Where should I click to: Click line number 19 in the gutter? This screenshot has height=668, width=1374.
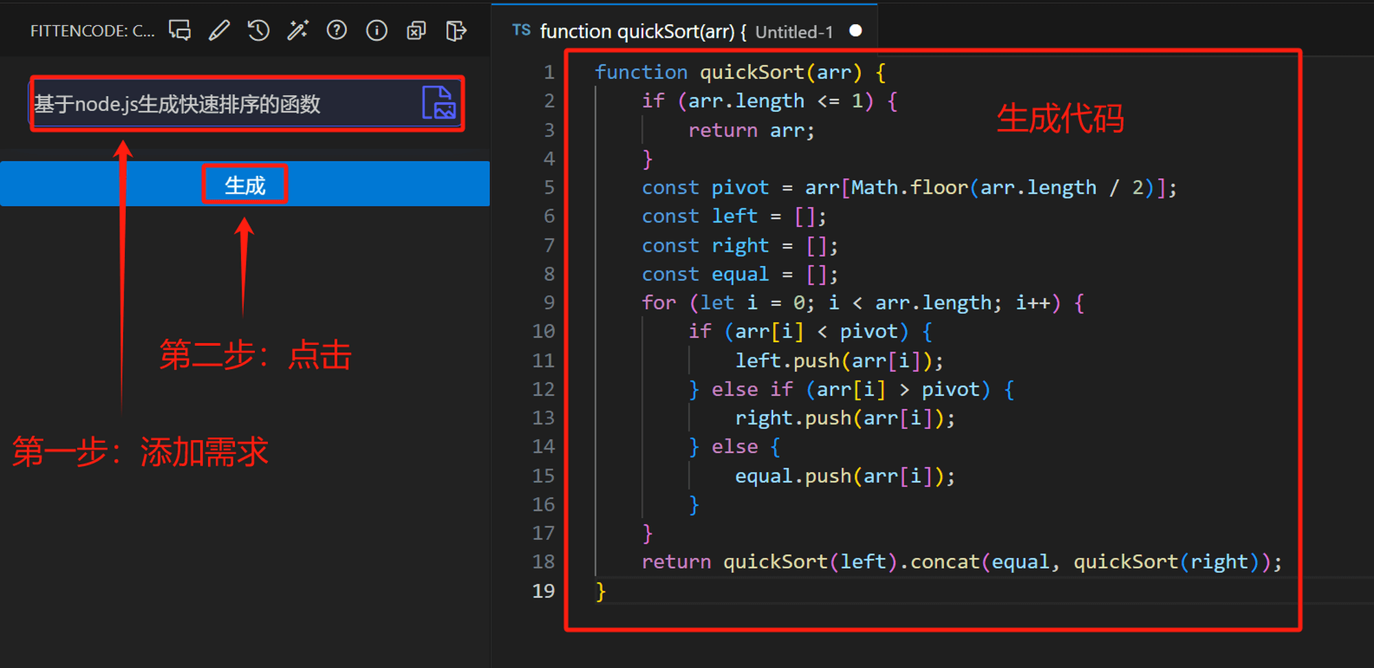click(543, 591)
